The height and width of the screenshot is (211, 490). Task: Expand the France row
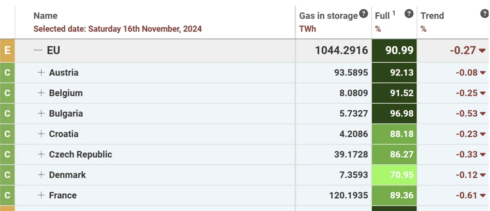pyautogui.click(x=41, y=195)
